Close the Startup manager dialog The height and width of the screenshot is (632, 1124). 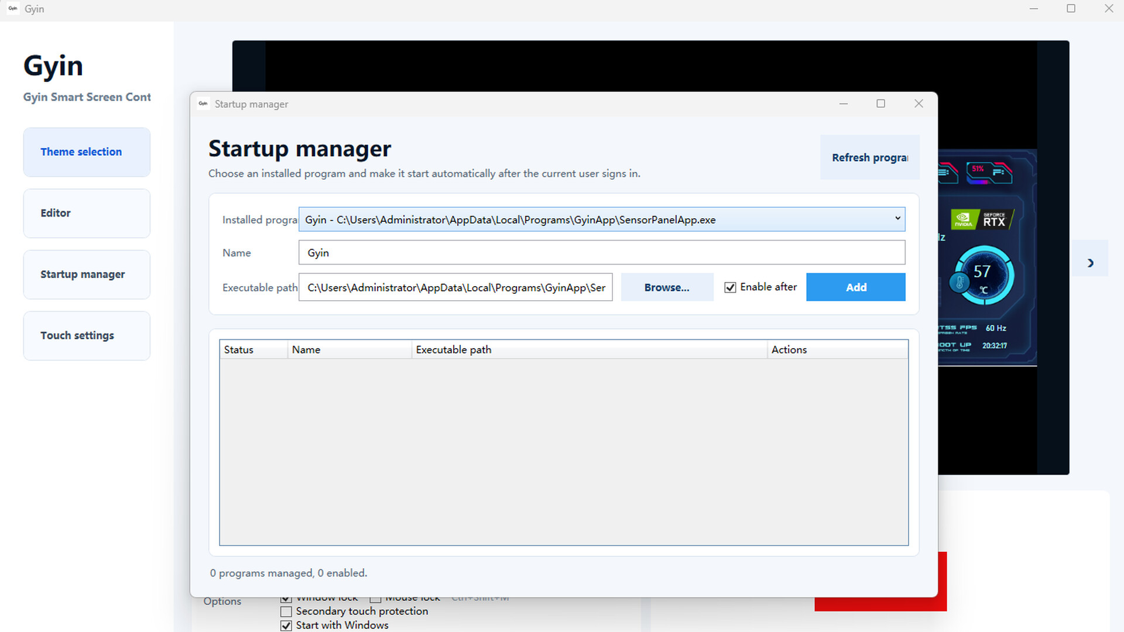919,104
